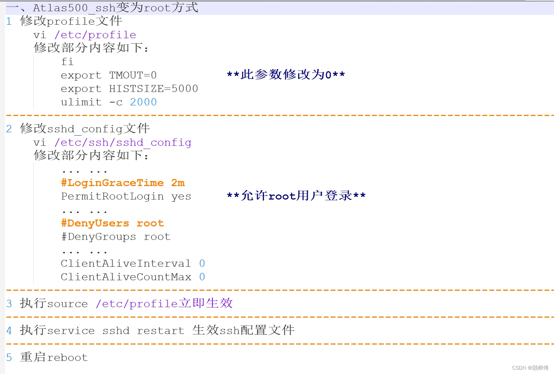Click the line 'ulimit -c 2000'

tap(109, 102)
